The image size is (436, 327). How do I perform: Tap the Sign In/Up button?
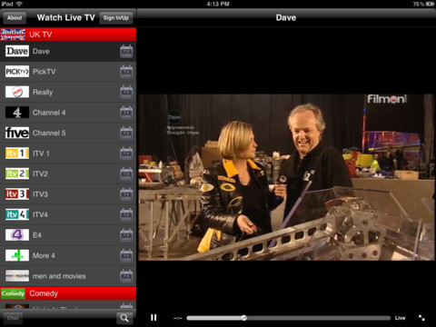point(116,18)
